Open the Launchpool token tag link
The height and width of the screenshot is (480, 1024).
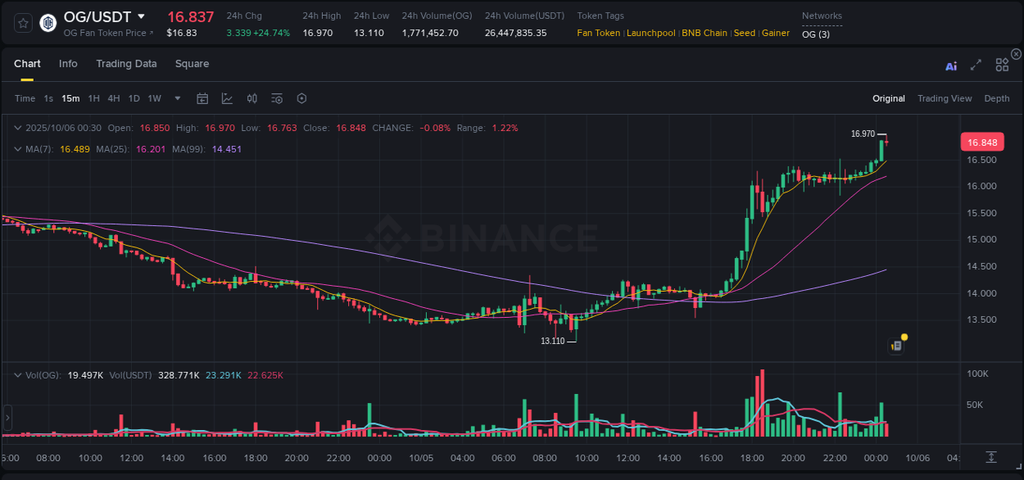651,33
